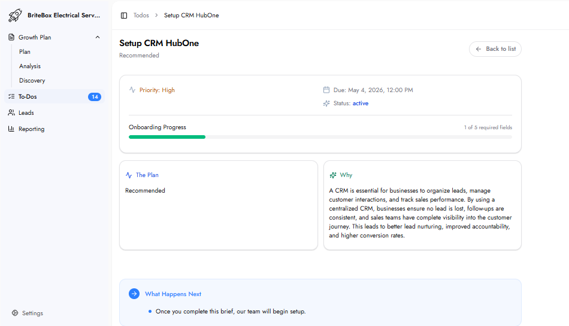
Task: Click the Back to list button
Action: coord(495,49)
